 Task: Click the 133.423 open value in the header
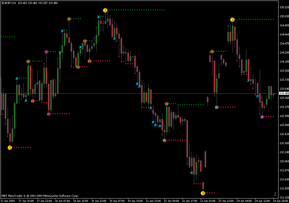click(x=22, y=3)
